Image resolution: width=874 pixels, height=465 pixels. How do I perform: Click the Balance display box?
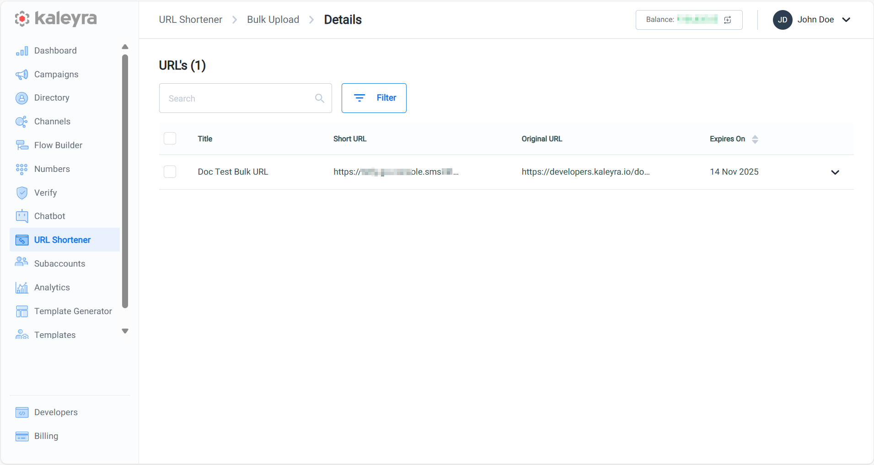pos(689,20)
